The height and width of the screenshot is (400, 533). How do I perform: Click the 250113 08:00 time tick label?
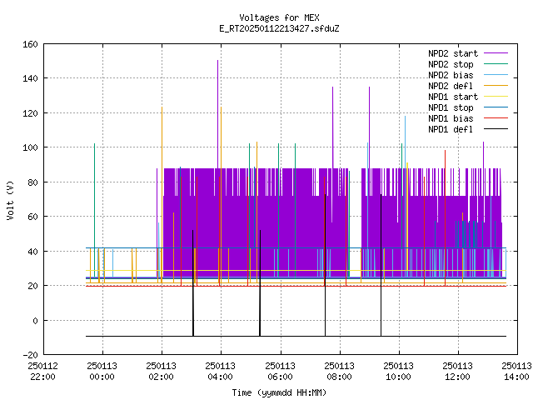tap(339, 372)
